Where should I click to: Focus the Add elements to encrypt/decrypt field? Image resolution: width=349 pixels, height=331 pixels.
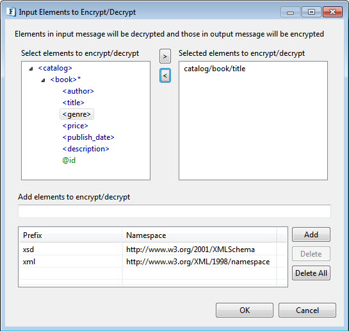pyautogui.click(x=174, y=211)
